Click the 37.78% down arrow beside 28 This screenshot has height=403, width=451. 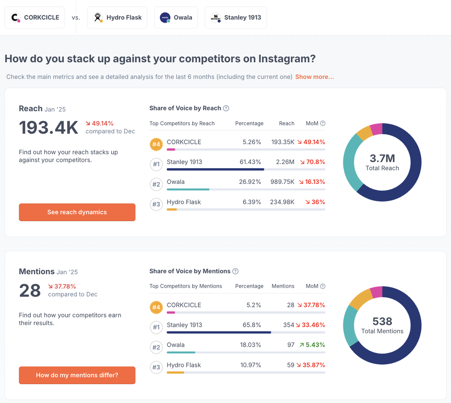click(x=51, y=286)
